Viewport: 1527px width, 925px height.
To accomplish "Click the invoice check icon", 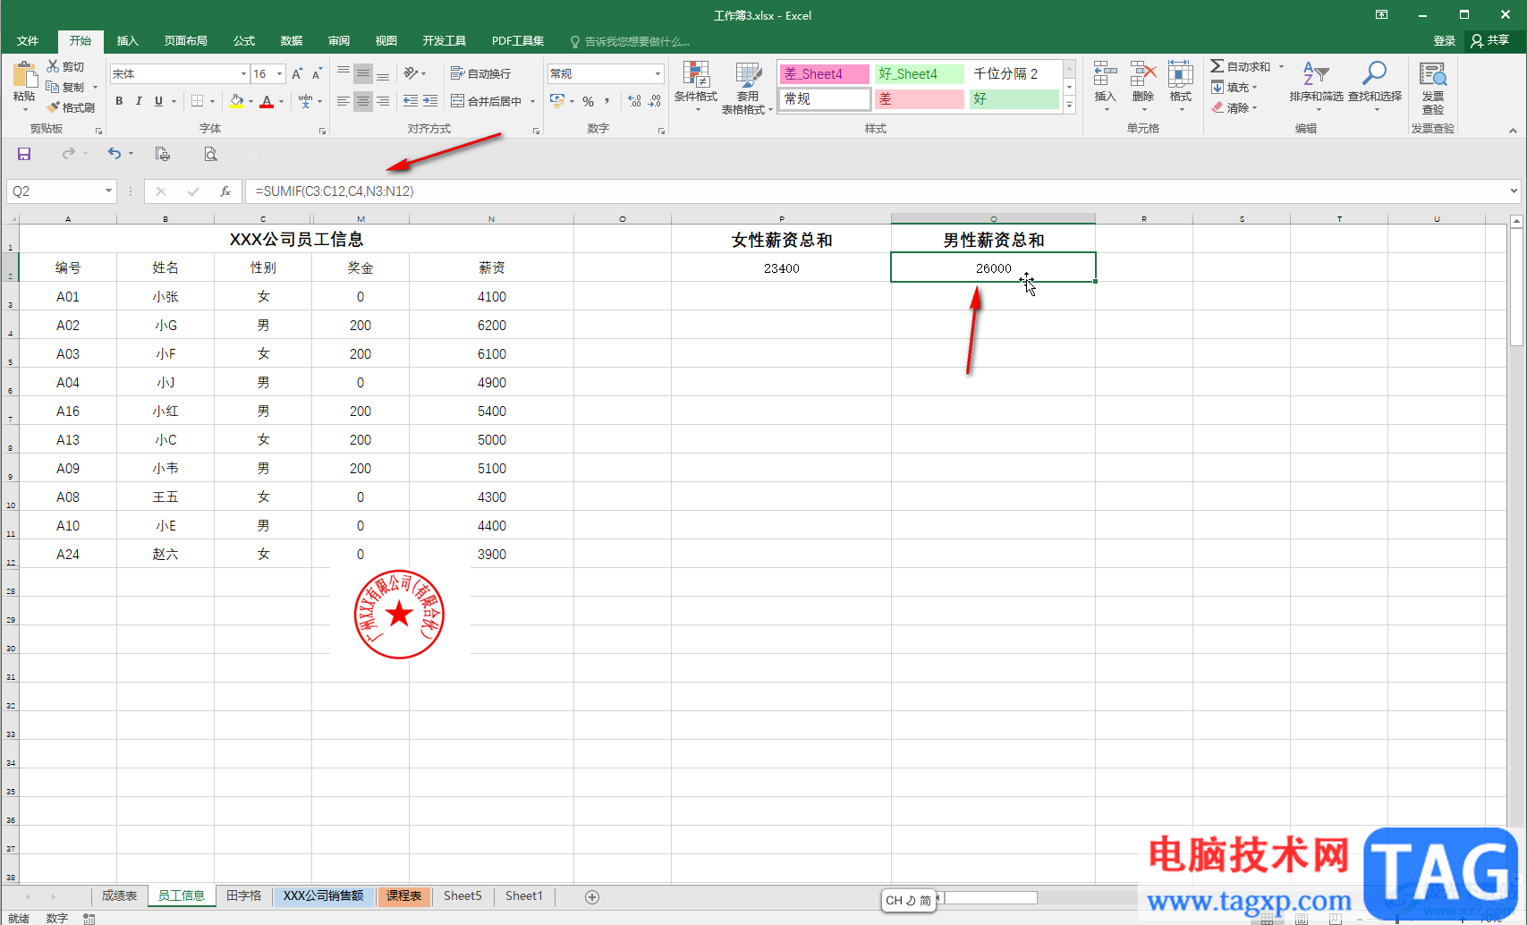I will [x=1433, y=74].
